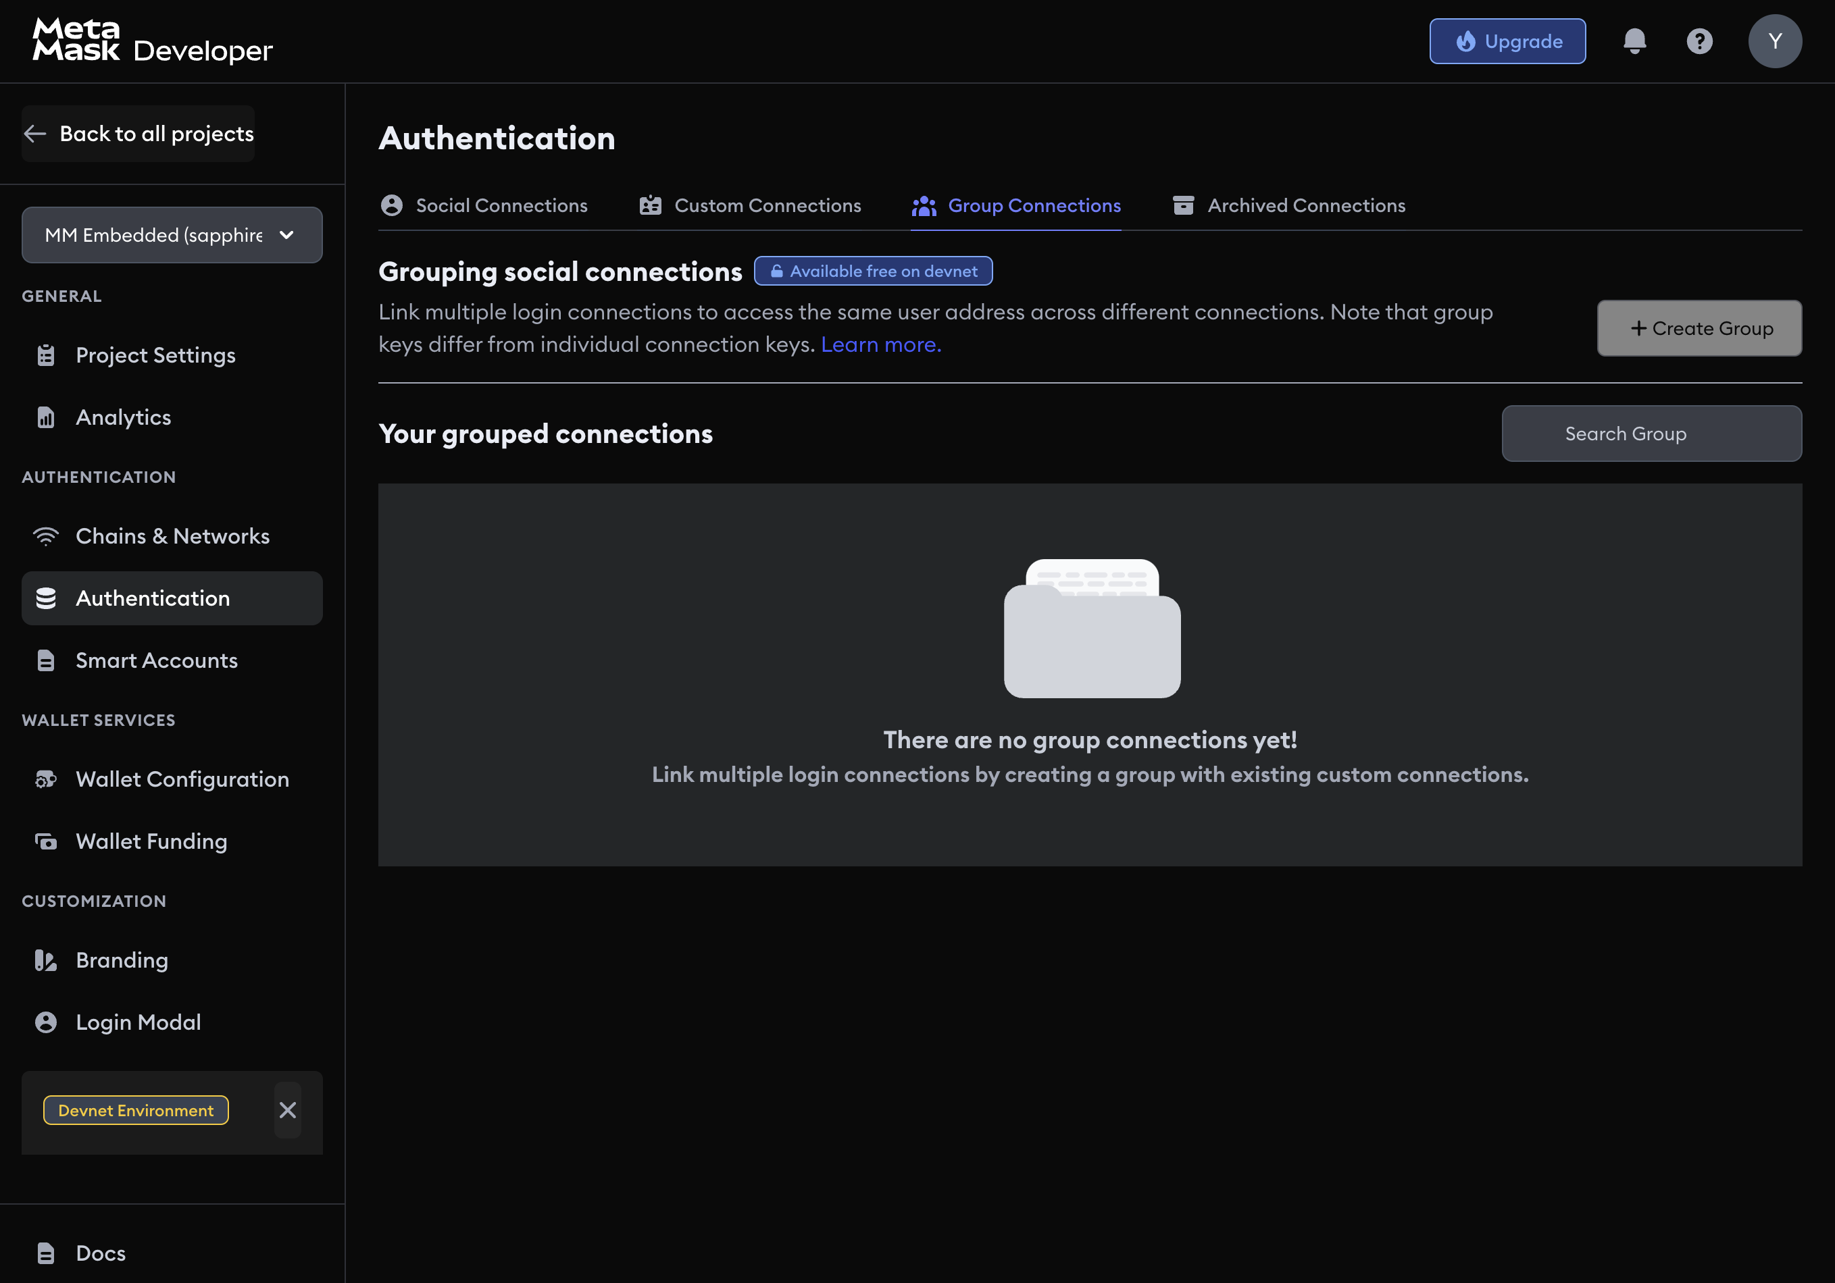This screenshot has height=1283, width=1835.
Task: Select Authentication in sidebar
Action: pyautogui.click(x=172, y=598)
